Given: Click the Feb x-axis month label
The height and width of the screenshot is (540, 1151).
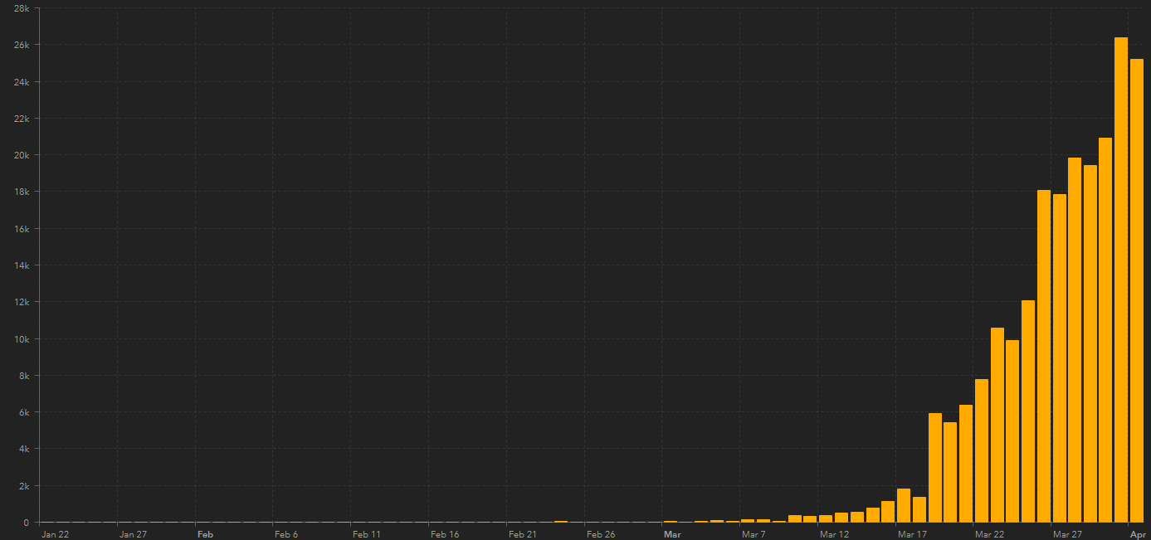Looking at the screenshot, I should 205,534.
